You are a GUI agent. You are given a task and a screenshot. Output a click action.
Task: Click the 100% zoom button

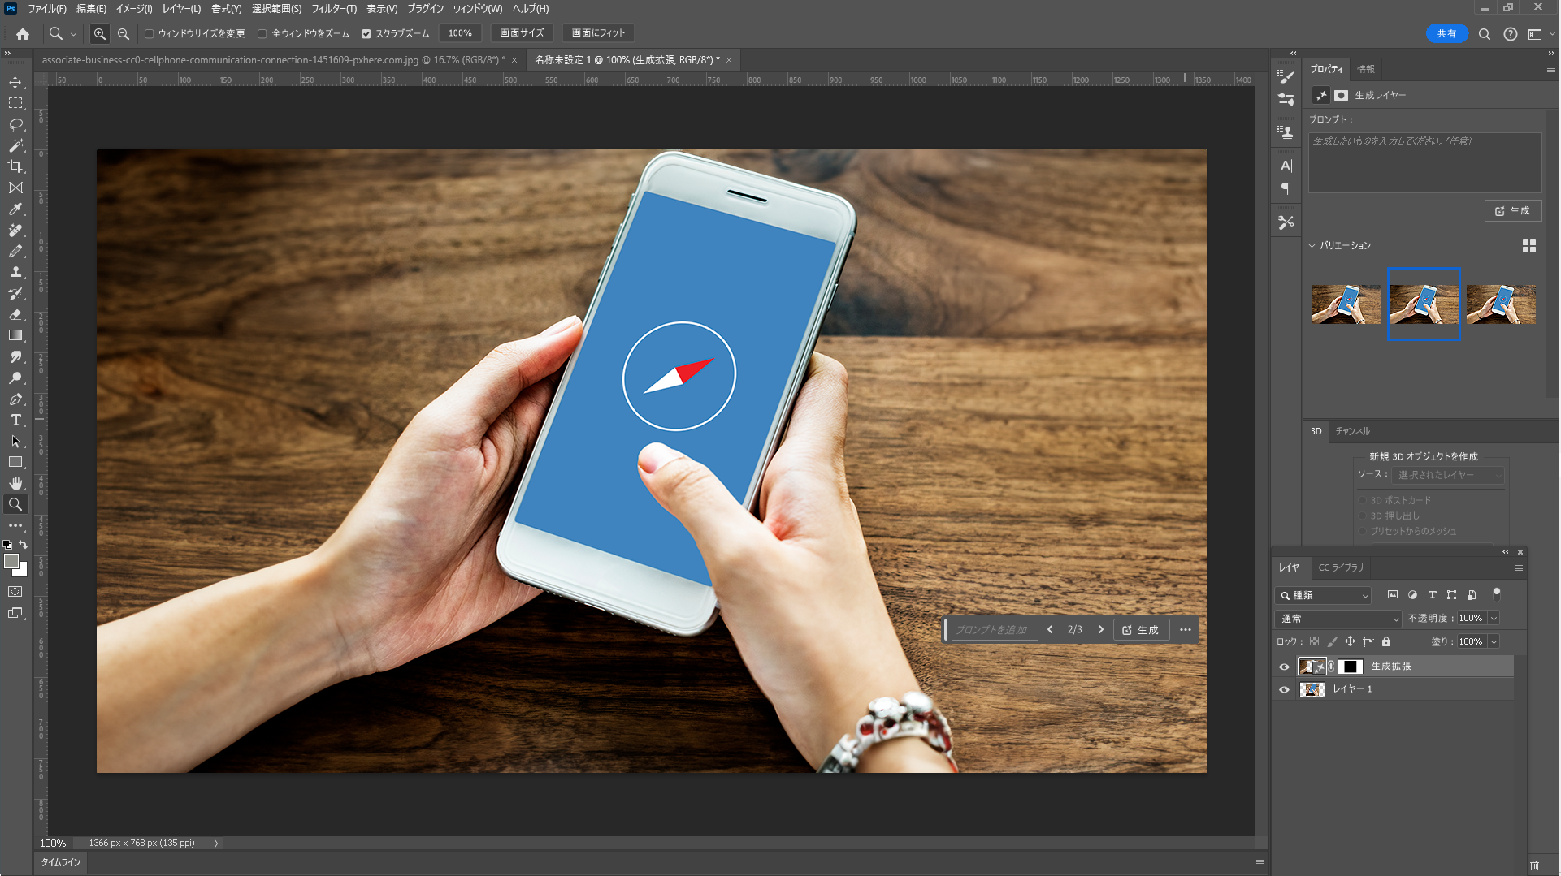tap(460, 33)
